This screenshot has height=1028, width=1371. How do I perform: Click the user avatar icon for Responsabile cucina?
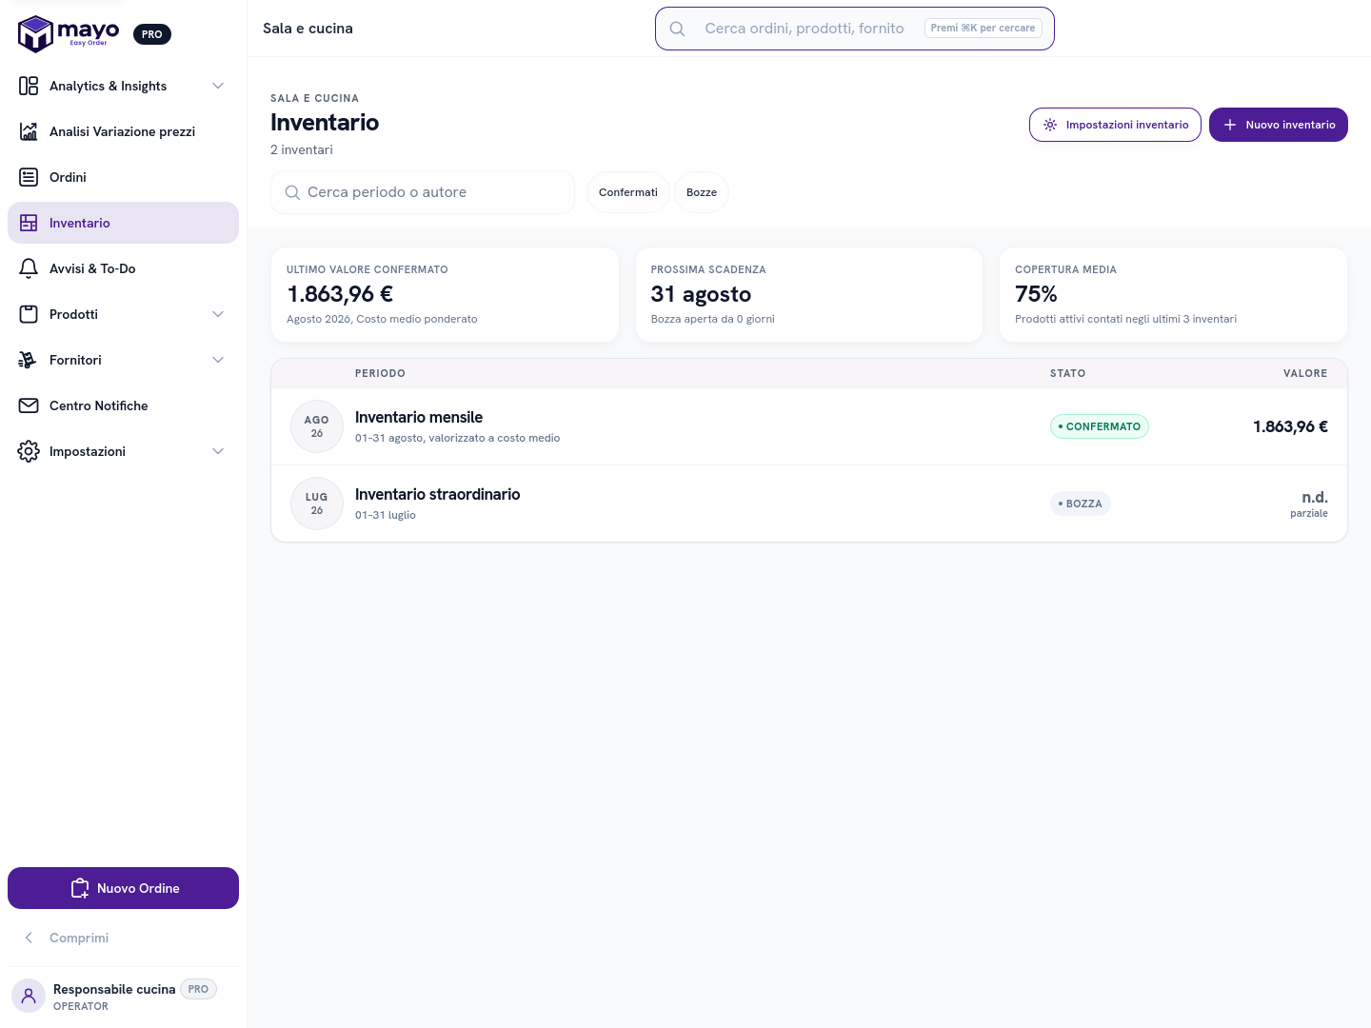click(x=29, y=996)
